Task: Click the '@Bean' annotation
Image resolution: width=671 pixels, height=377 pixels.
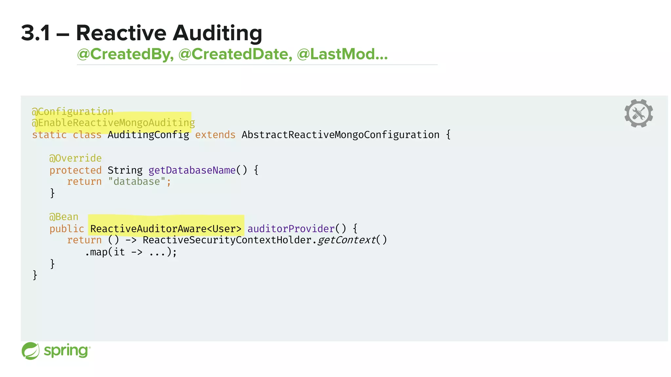Action: click(x=64, y=217)
